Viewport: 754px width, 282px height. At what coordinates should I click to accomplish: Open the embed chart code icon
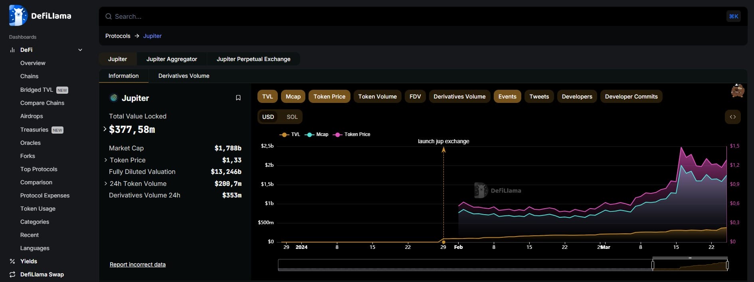[x=732, y=117]
